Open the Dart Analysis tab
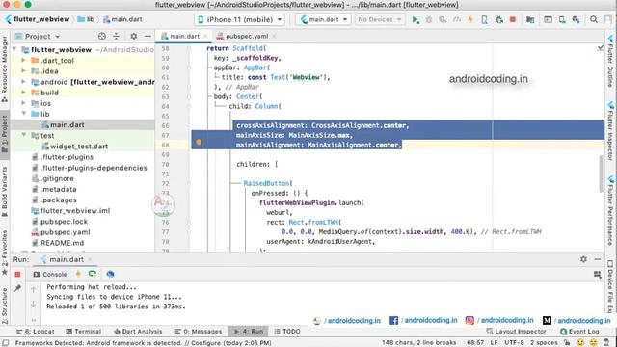This screenshot has height=347, width=617. [x=138, y=332]
